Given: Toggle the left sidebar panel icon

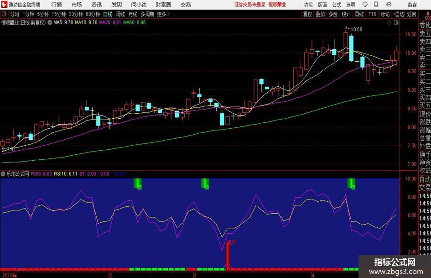Looking at the screenshot, I should [4, 14].
